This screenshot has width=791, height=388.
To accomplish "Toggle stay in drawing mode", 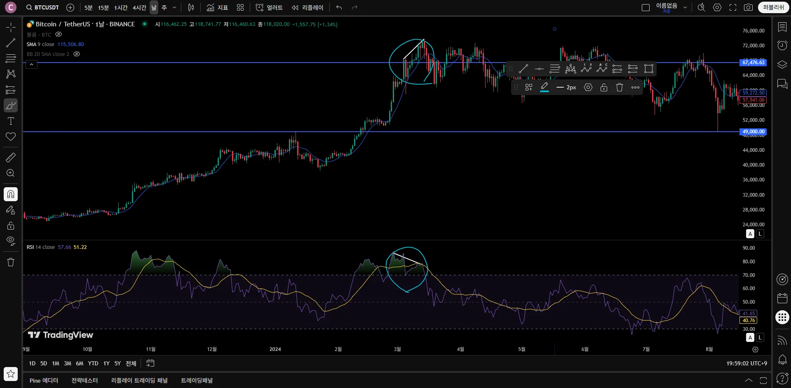I will coord(11,210).
